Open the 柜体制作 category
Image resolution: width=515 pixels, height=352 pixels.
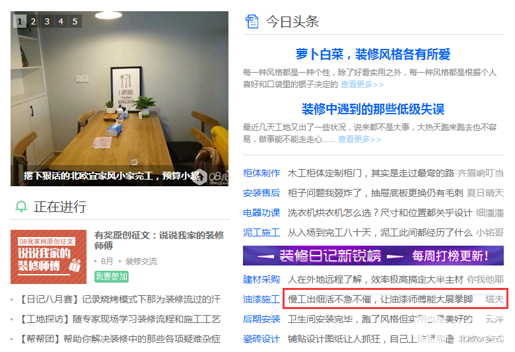click(x=261, y=173)
